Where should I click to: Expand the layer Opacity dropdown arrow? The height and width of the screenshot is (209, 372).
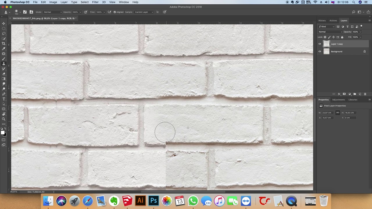(x=361, y=32)
